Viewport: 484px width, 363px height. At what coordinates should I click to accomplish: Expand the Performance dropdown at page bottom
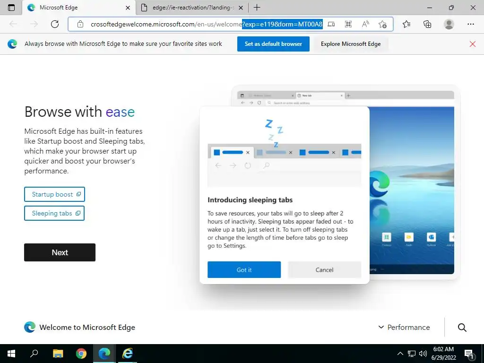[404, 327]
